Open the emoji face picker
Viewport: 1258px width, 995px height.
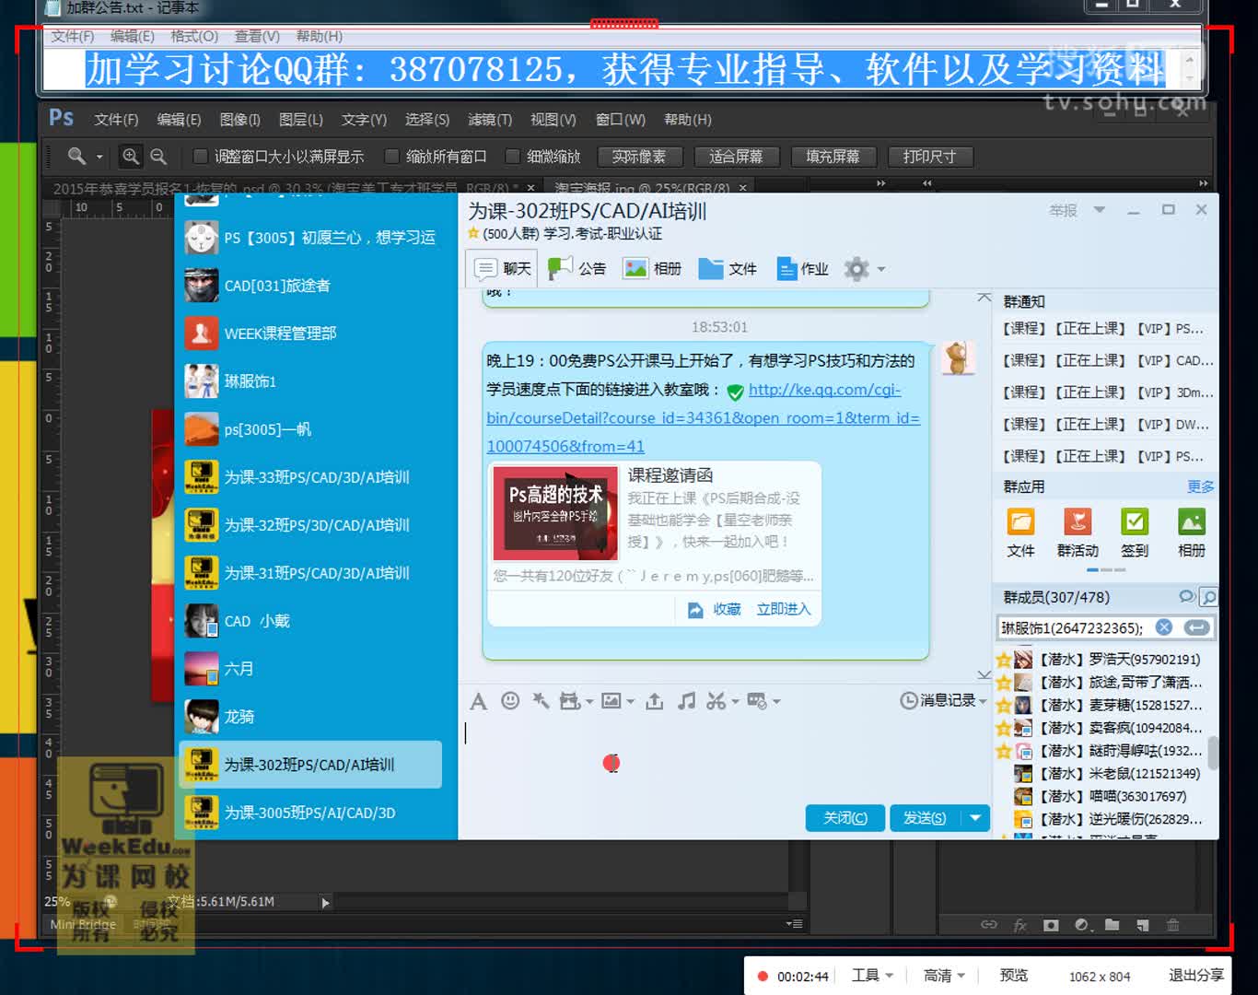(510, 701)
